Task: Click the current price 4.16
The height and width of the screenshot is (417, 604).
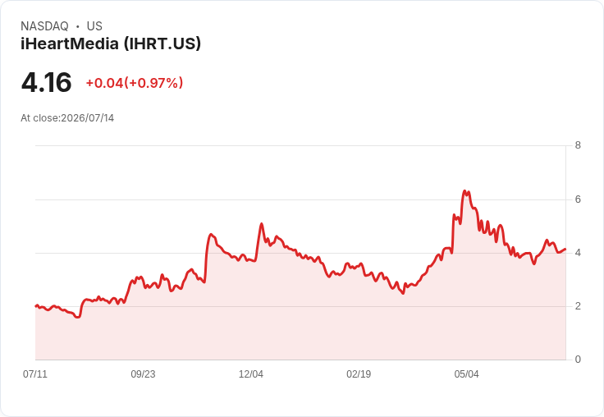Action: pos(46,82)
